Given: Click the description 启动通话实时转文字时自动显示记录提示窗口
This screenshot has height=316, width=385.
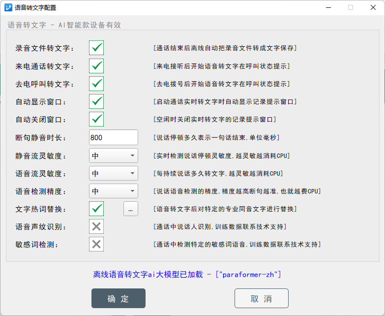Looking at the screenshot, I should [225, 101].
